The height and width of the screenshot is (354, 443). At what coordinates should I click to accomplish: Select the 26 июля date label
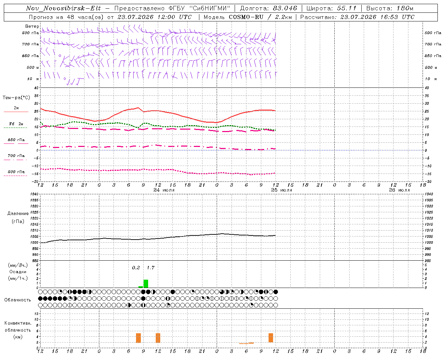[399, 190]
